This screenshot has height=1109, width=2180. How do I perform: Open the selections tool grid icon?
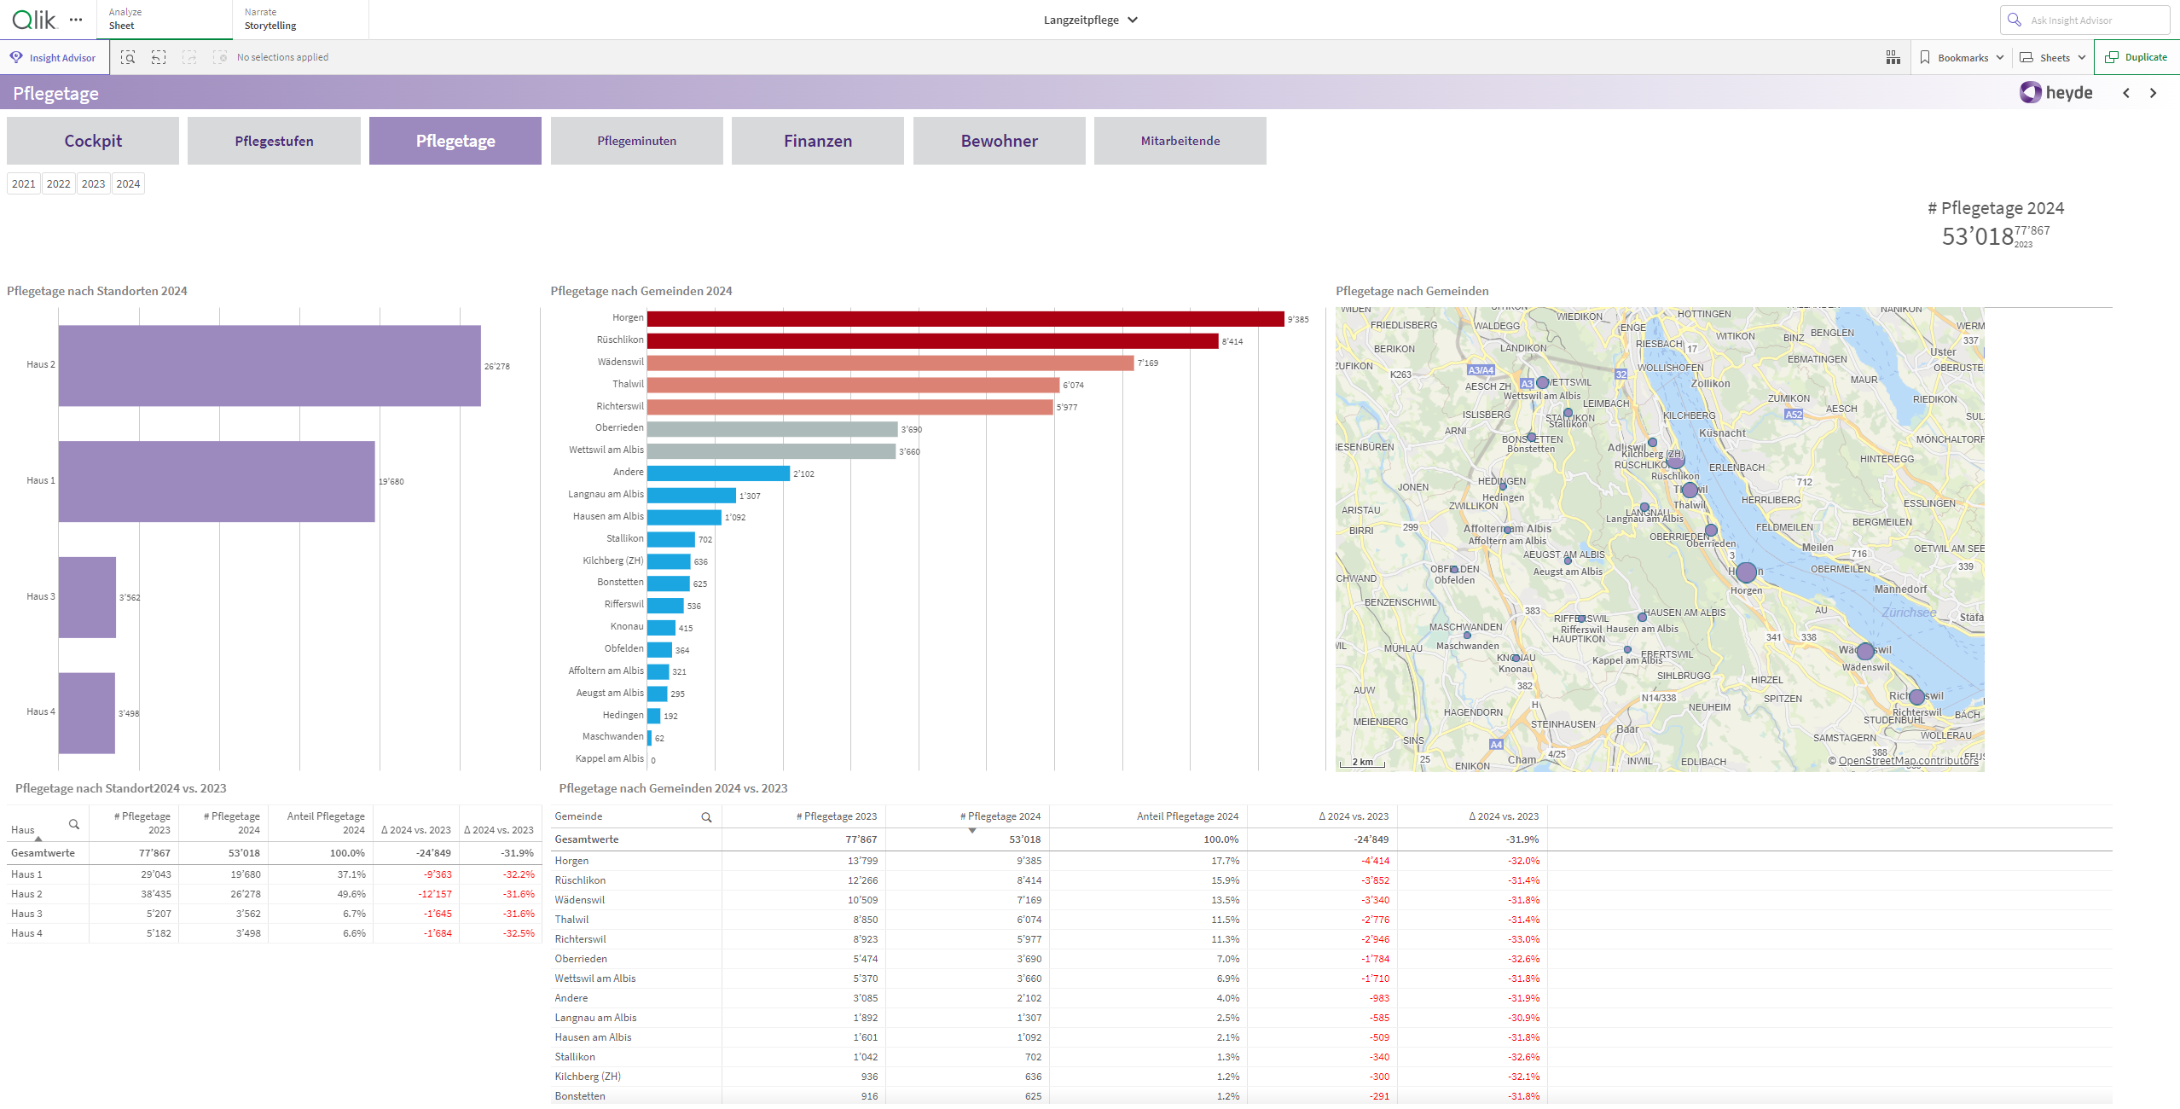[x=1893, y=57]
